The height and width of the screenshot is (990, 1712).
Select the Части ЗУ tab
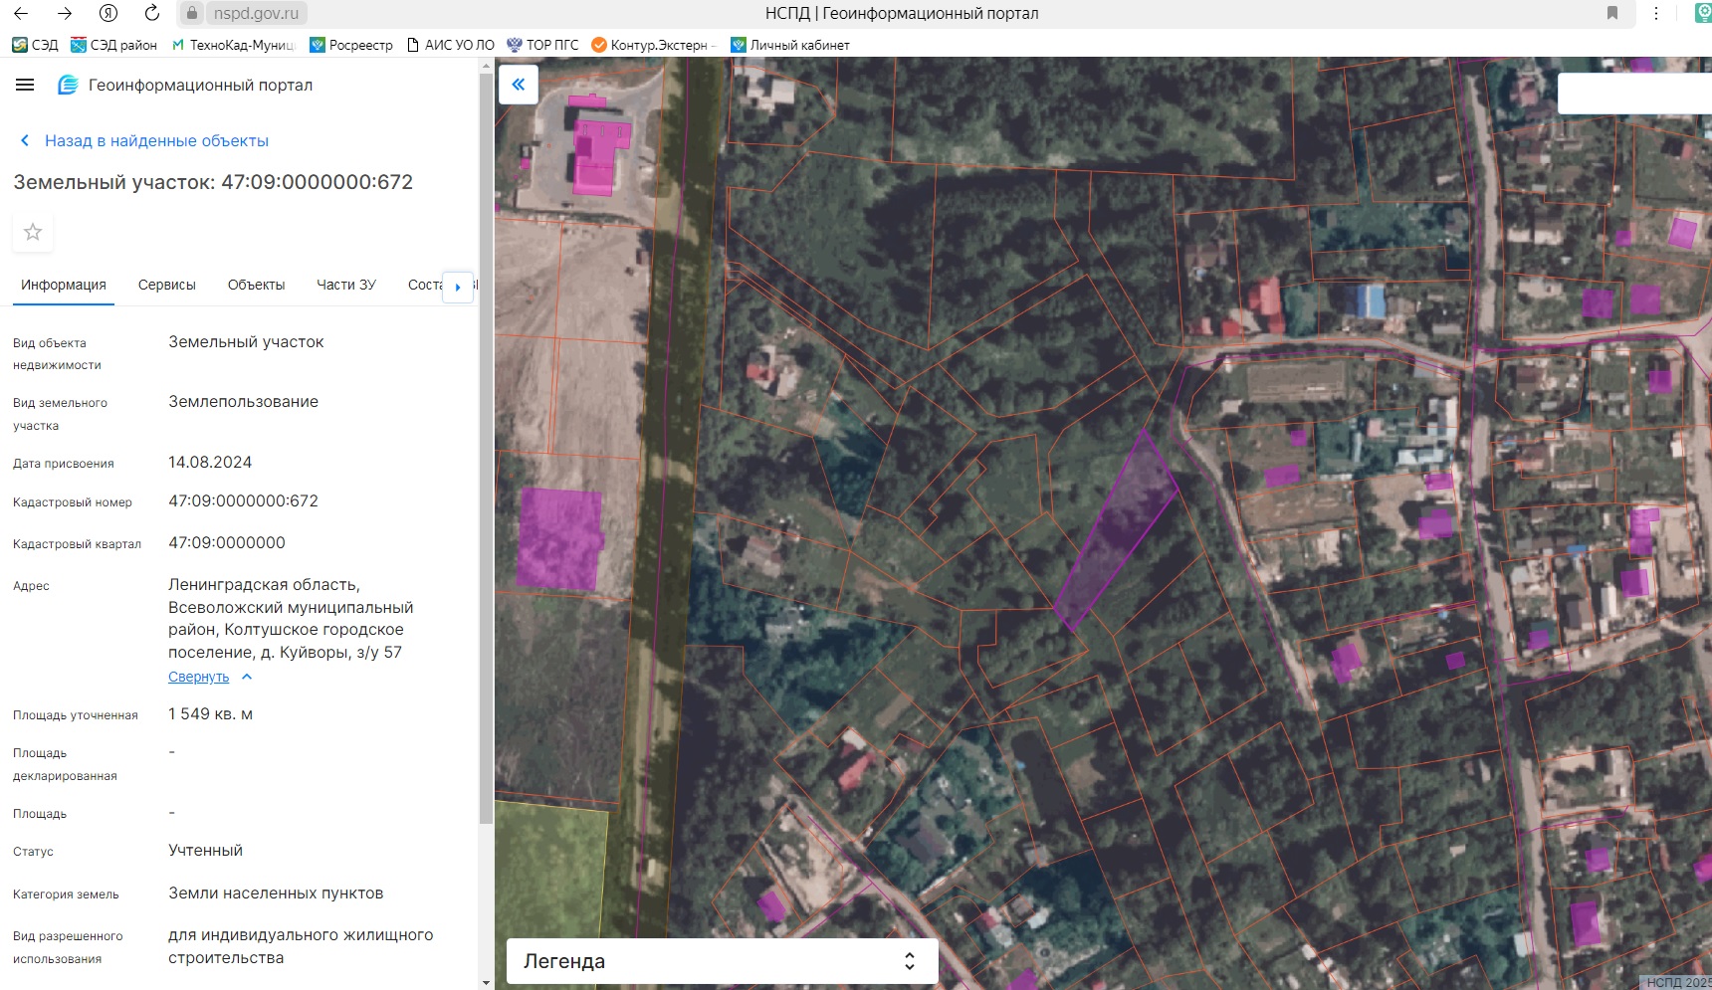pos(345,285)
